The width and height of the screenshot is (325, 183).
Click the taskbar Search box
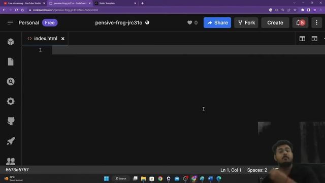[x=121, y=178]
